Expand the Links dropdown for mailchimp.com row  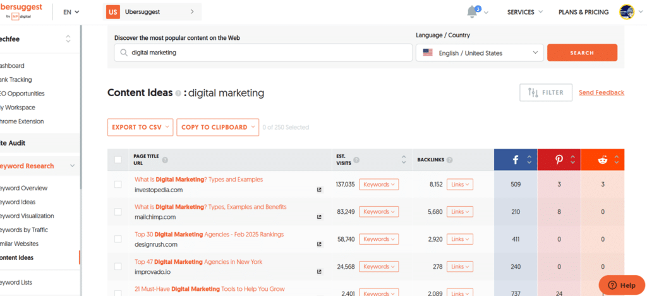click(459, 212)
